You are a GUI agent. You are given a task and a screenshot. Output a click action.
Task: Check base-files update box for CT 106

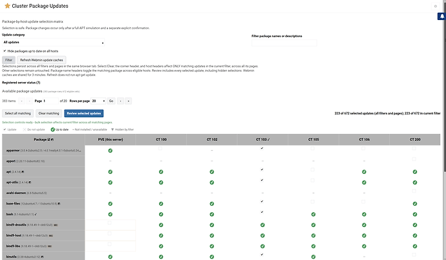tap(363, 202)
